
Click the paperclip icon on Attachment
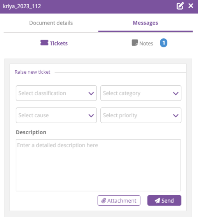[103, 201]
